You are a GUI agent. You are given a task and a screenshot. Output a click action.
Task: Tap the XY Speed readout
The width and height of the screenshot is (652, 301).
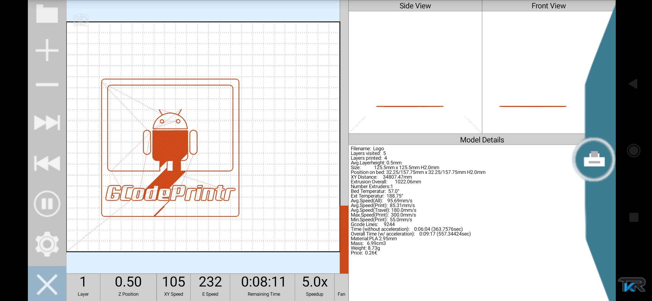point(173,287)
